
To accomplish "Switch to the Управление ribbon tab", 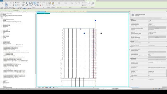I will (57, 1).
